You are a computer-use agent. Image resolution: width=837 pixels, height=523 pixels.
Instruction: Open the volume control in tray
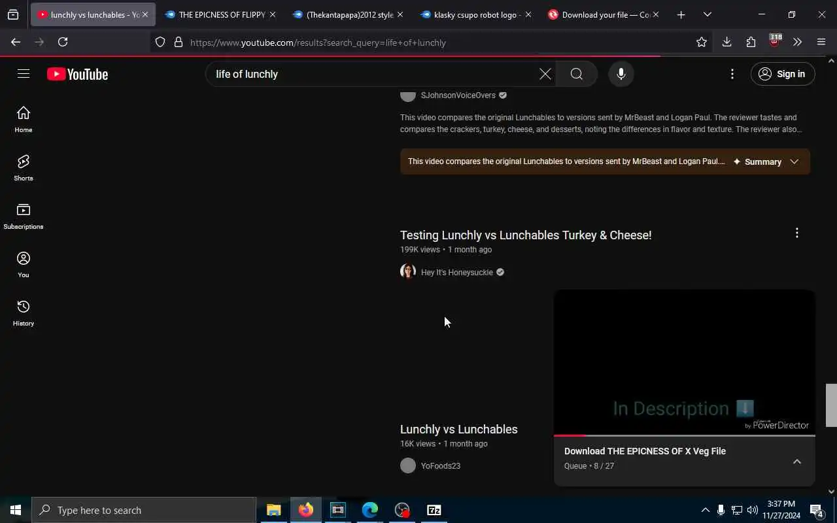[752, 510]
